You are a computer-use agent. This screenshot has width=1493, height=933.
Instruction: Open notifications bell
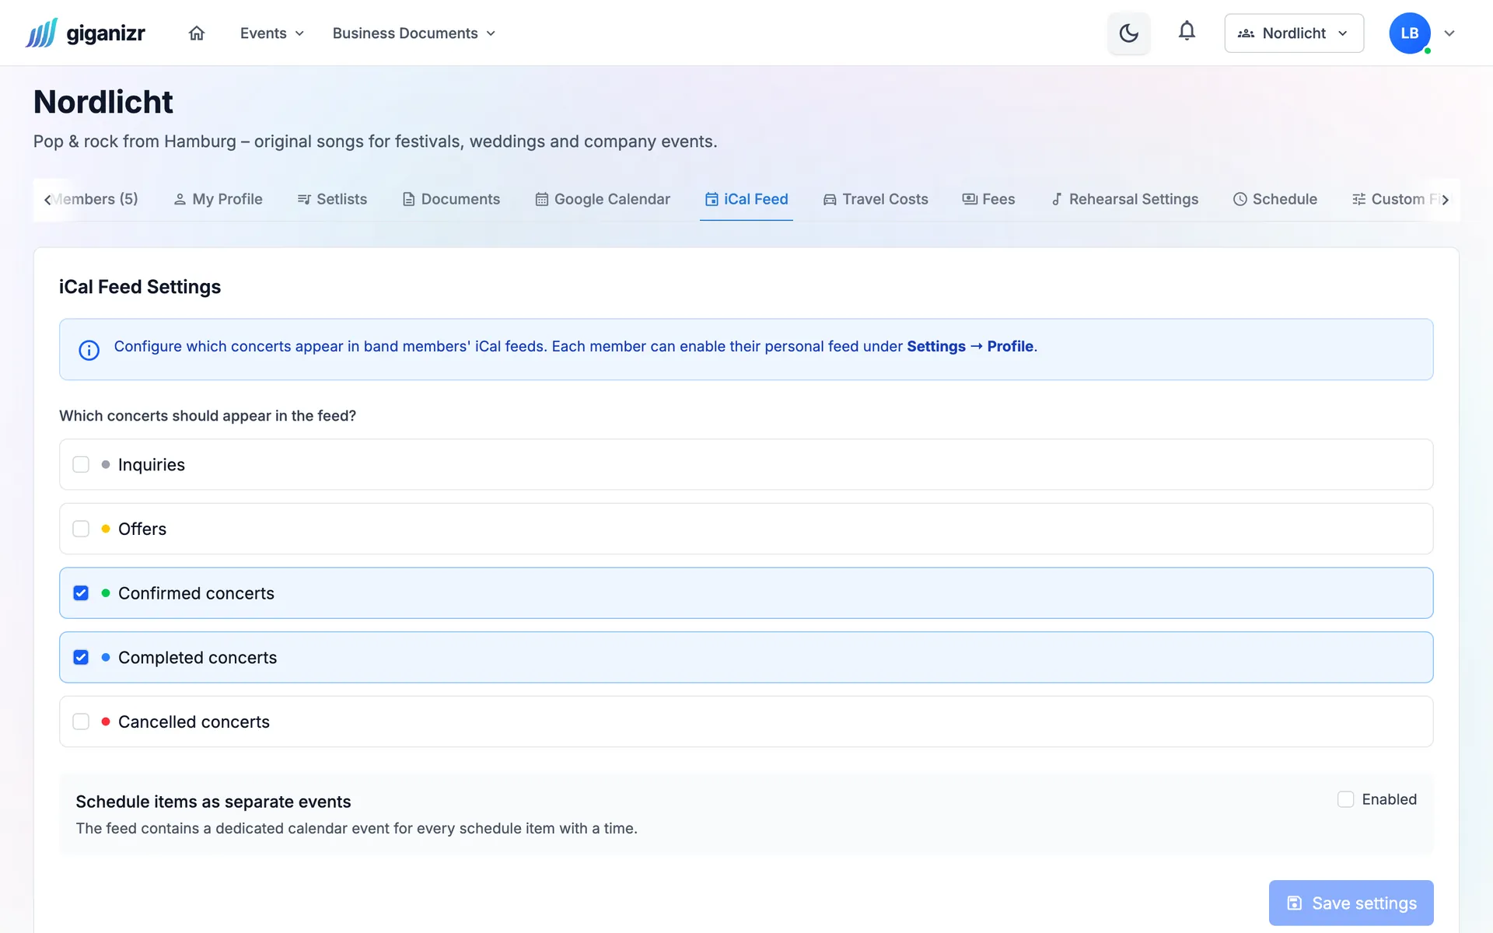click(x=1187, y=31)
